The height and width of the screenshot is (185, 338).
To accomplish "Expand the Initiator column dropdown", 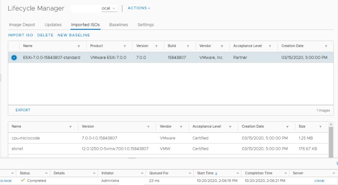I will click(142, 173).
